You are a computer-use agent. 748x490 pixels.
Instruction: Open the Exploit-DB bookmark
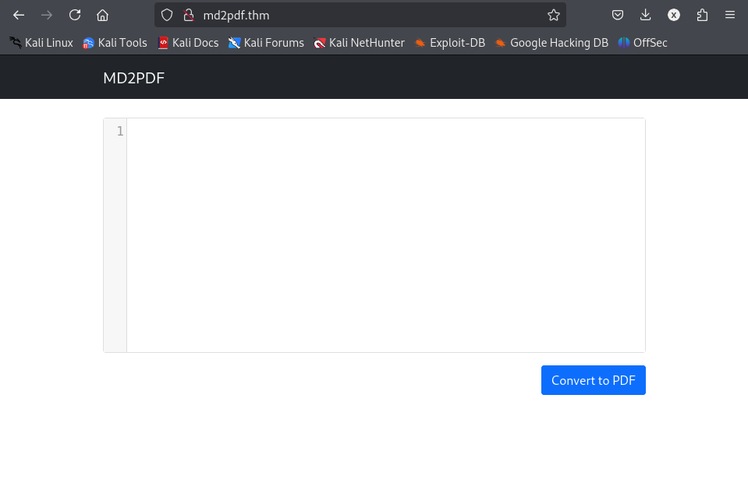tap(450, 43)
